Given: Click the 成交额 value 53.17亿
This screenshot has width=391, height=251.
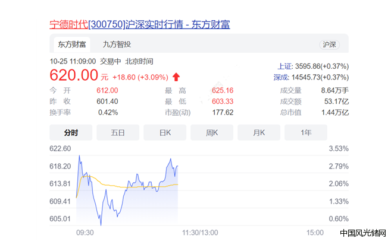Looking at the screenshot, I should 336,101.
